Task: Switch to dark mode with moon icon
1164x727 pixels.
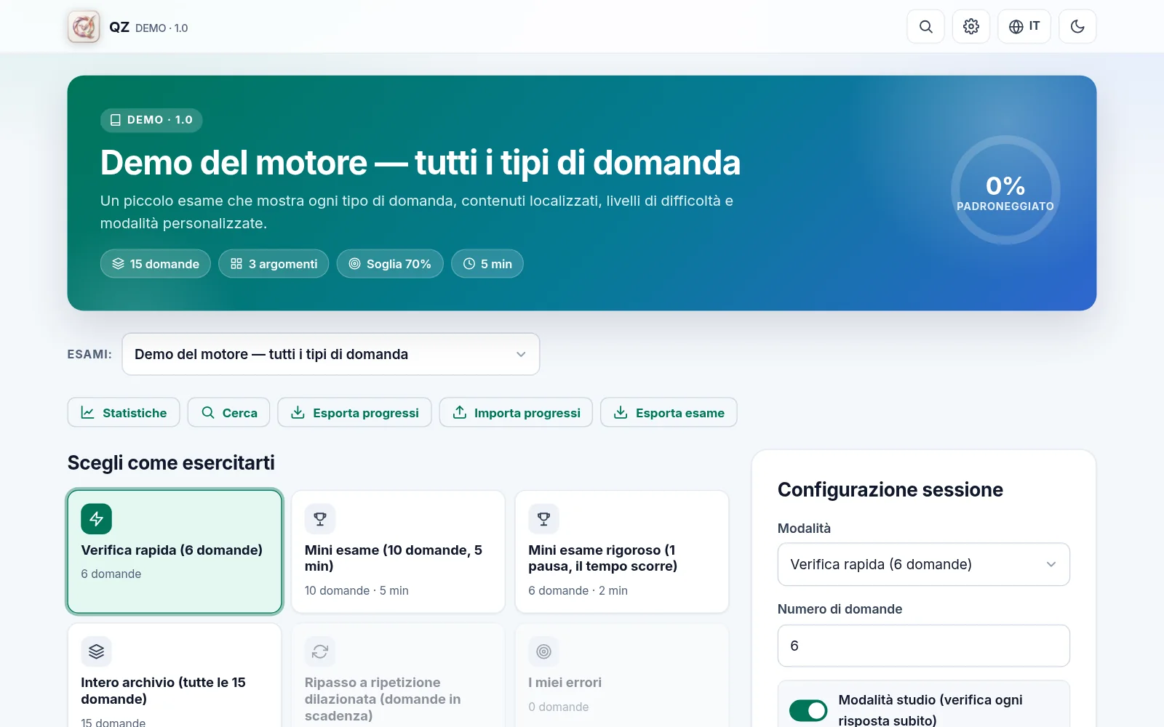Action: coord(1077,27)
